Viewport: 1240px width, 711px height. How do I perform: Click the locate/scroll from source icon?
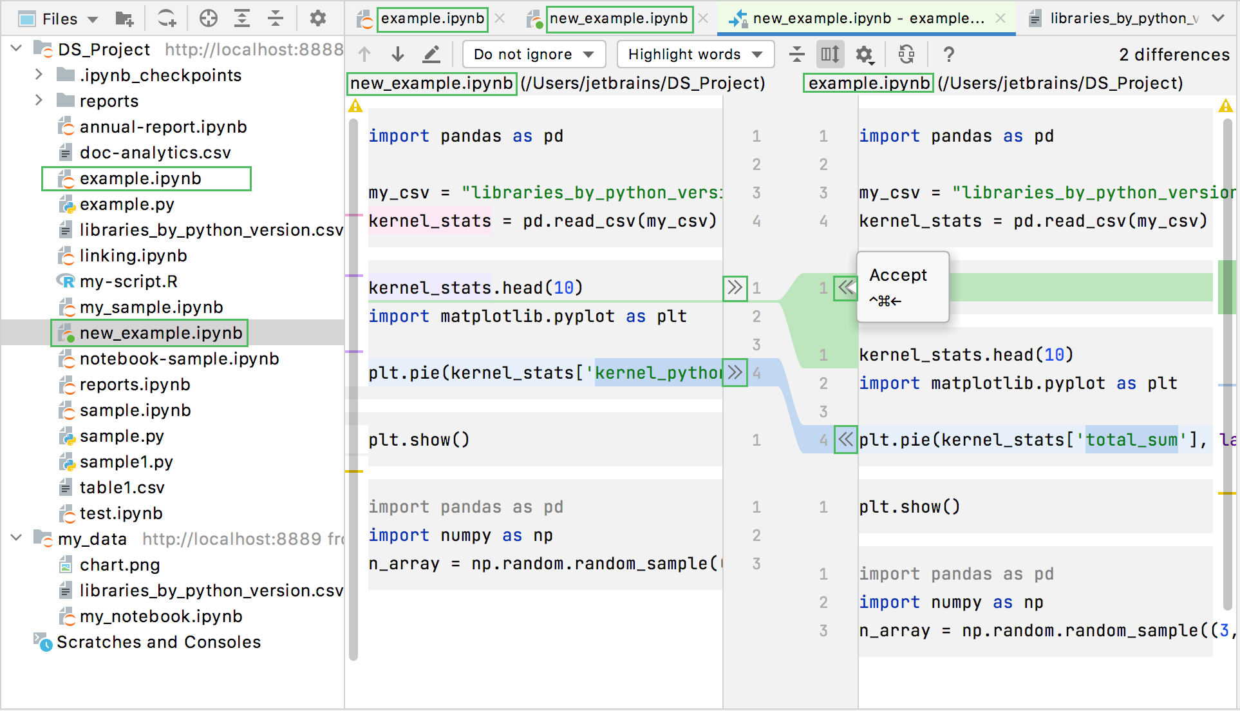pyautogui.click(x=208, y=19)
